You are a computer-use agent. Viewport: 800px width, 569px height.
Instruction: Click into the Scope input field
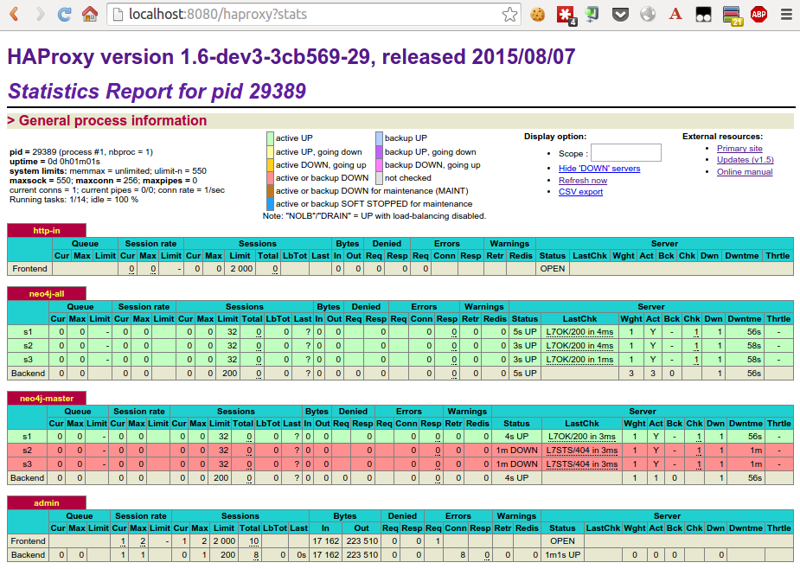tap(625, 152)
